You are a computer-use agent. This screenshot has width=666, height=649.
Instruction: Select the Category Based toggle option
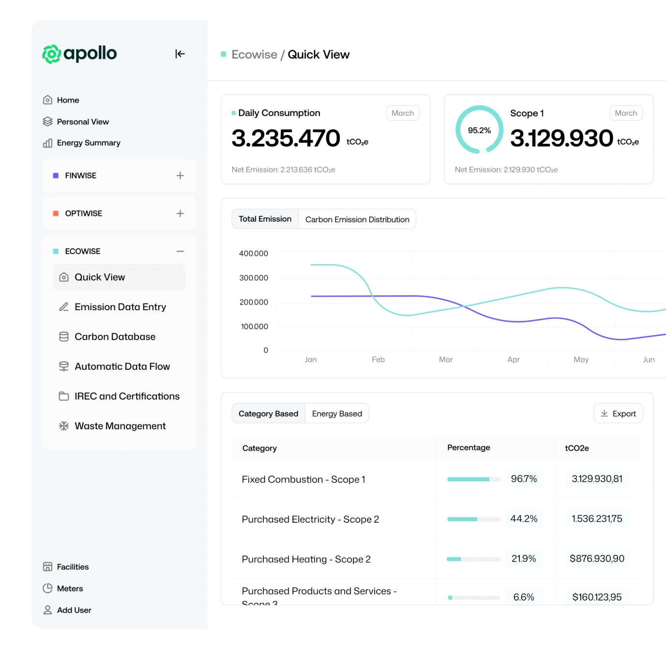(x=268, y=414)
